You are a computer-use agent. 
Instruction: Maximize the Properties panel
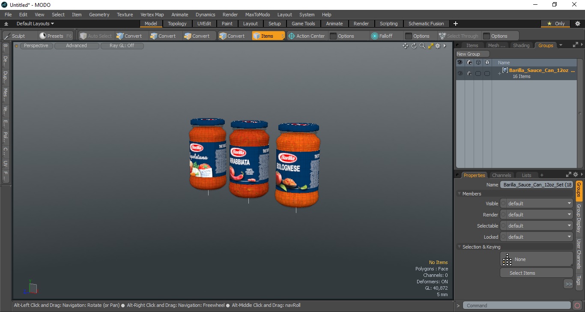point(568,175)
